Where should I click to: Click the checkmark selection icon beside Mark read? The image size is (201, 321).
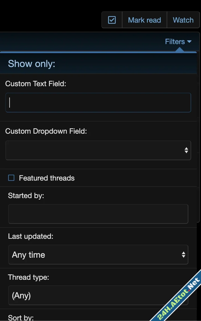112,20
